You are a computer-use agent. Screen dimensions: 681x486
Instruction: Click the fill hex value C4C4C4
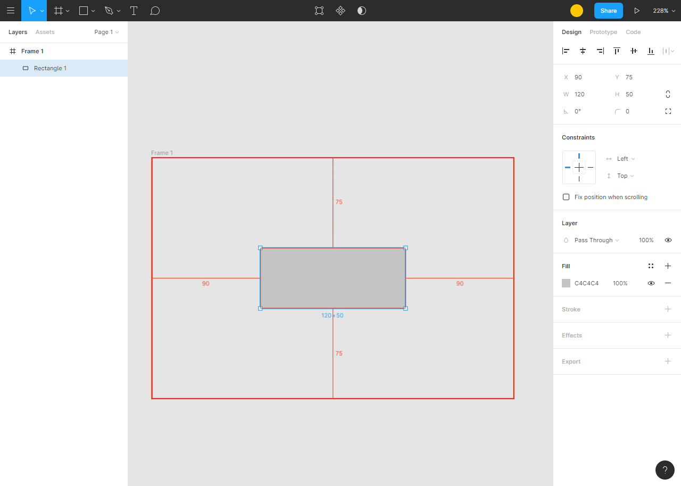(586, 283)
